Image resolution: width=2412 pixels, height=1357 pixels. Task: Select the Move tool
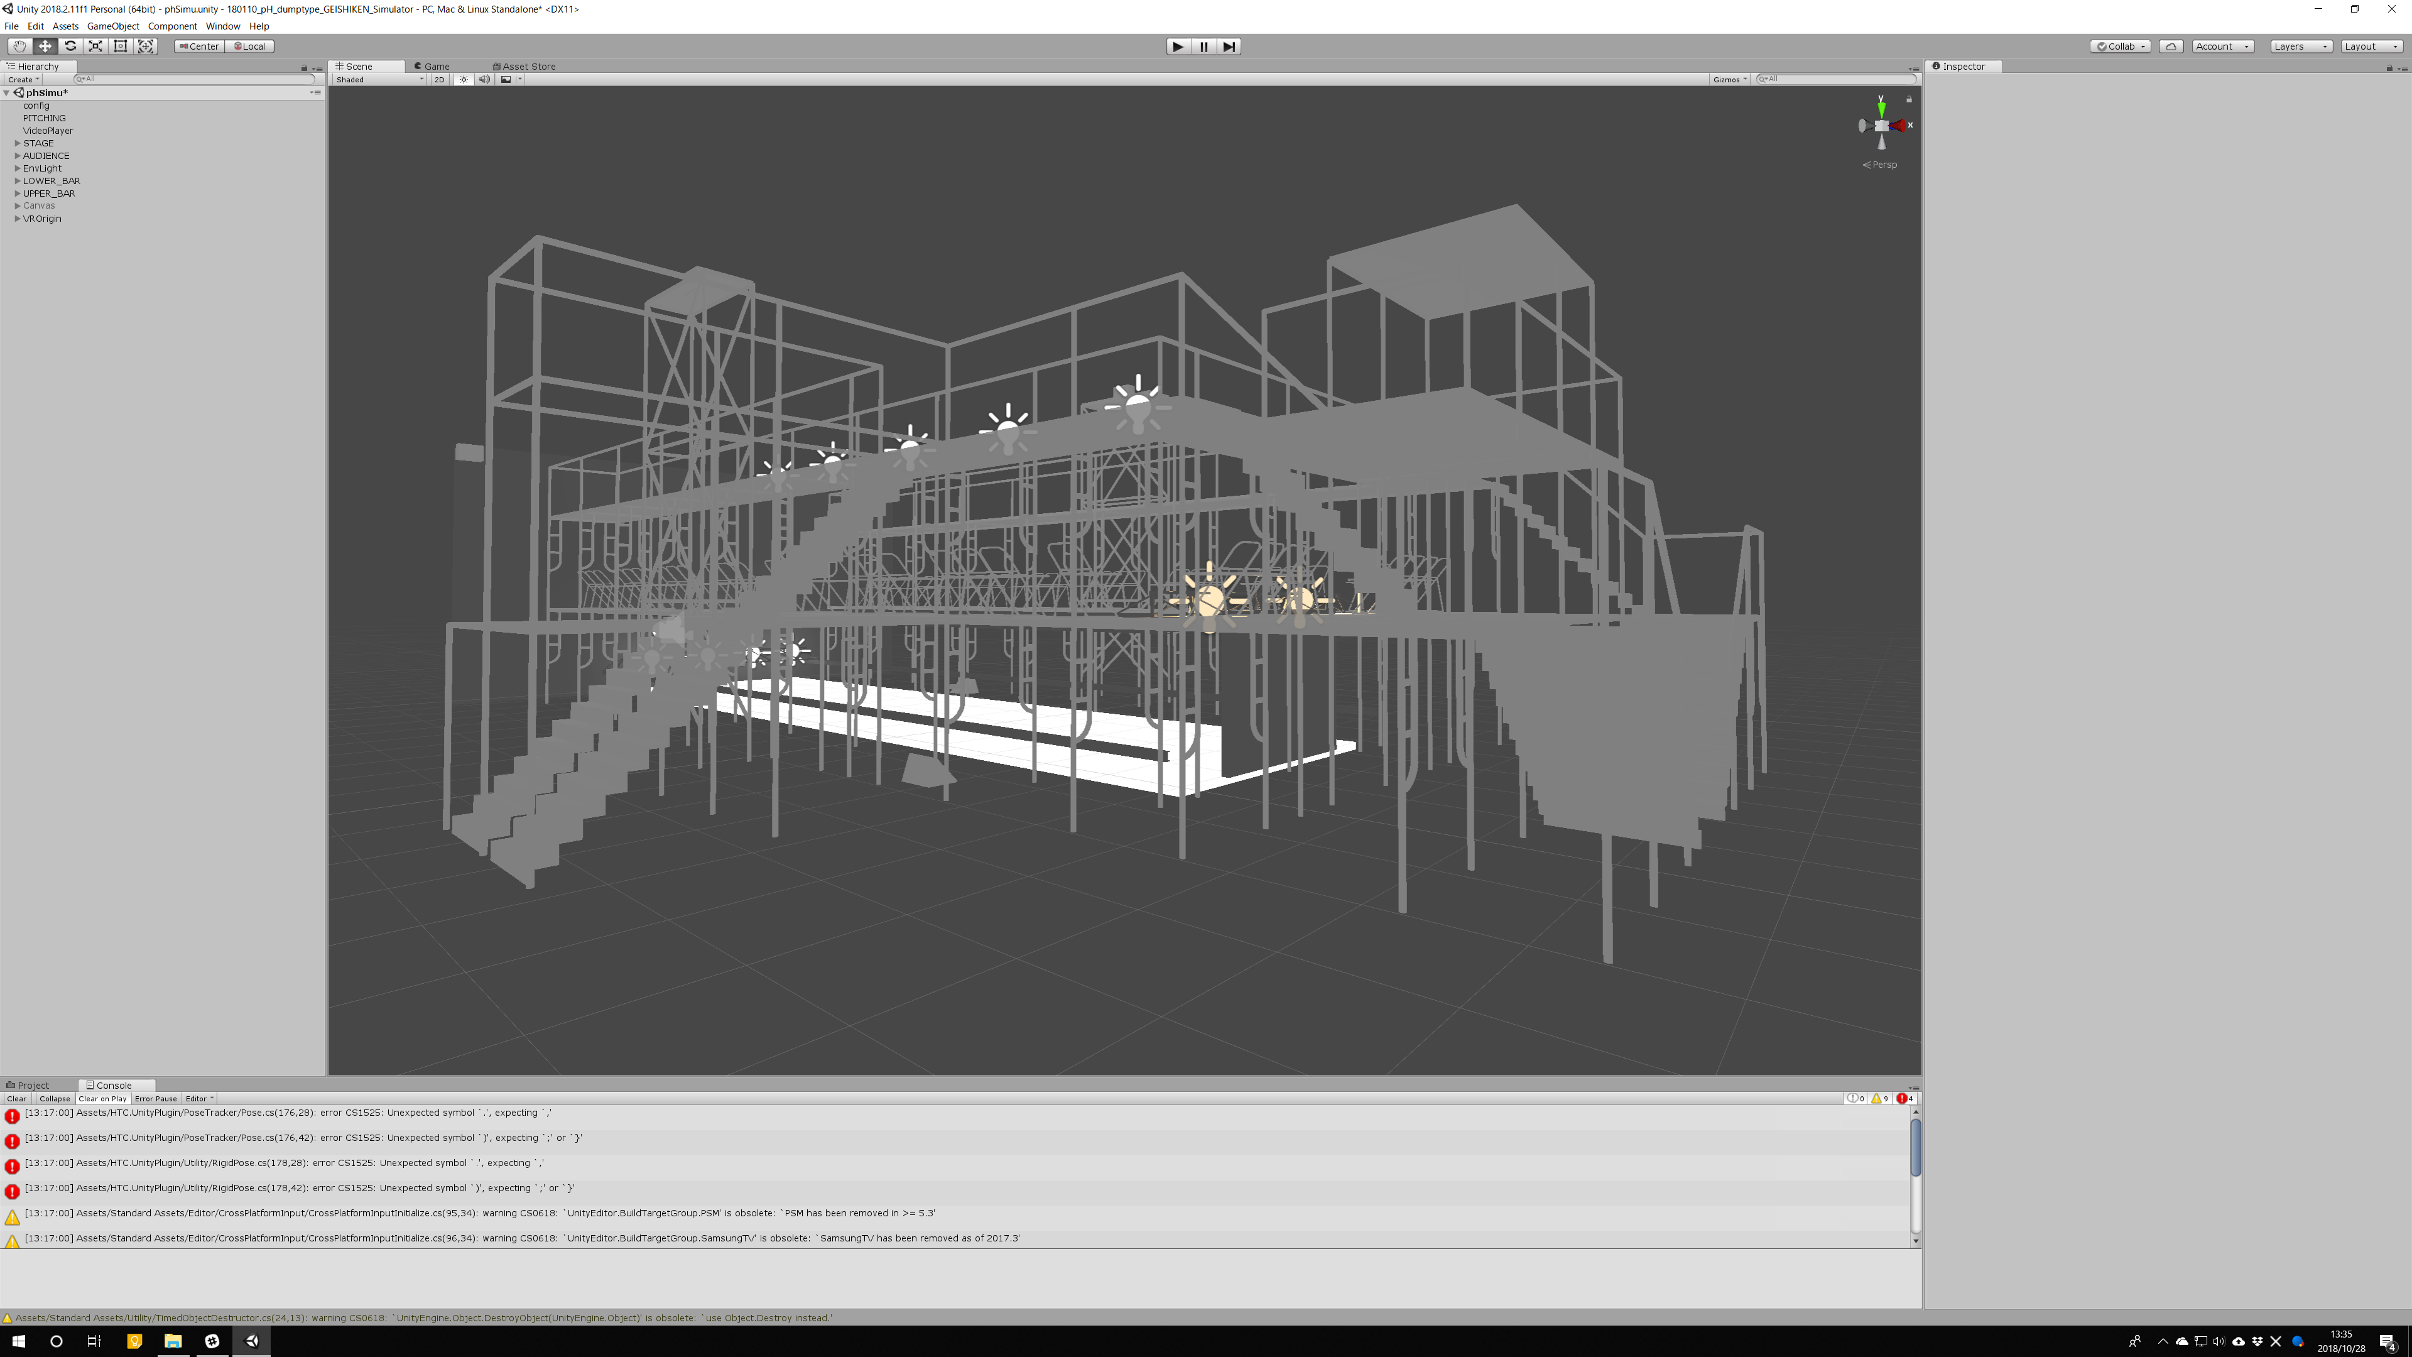[x=44, y=46]
